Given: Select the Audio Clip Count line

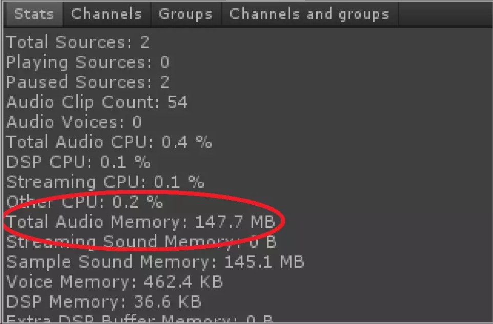Looking at the screenshot, I should point(96,102).
